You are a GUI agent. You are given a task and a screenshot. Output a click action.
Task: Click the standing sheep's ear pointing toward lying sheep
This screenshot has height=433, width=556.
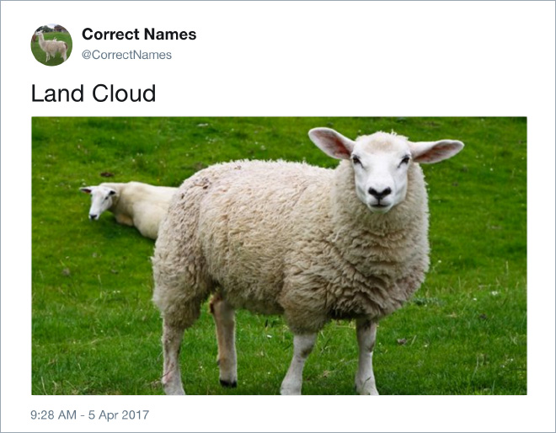pyautogui.click(x=330, y=143)
